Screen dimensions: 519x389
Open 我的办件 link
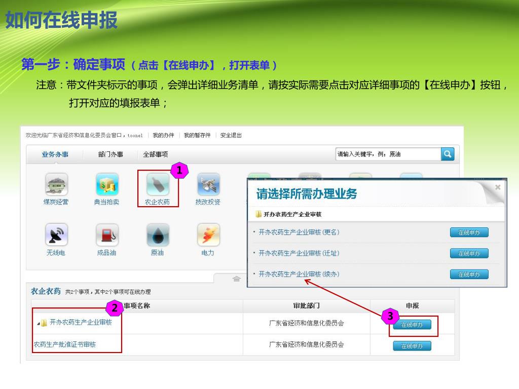[163, 135]
